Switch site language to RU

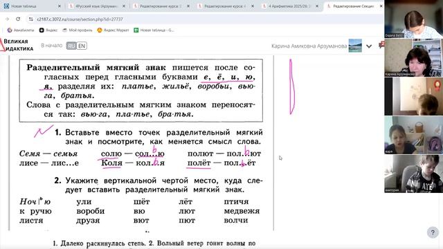71,46
